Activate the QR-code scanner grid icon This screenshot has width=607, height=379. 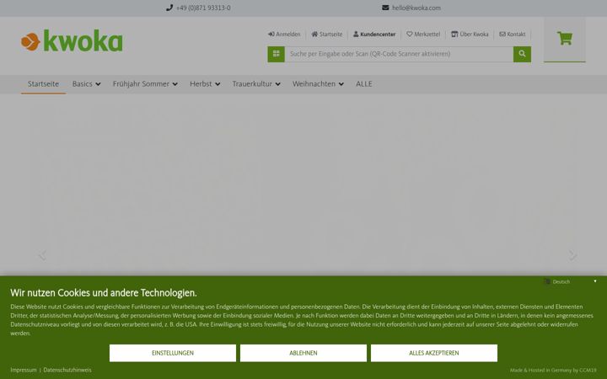276,54
